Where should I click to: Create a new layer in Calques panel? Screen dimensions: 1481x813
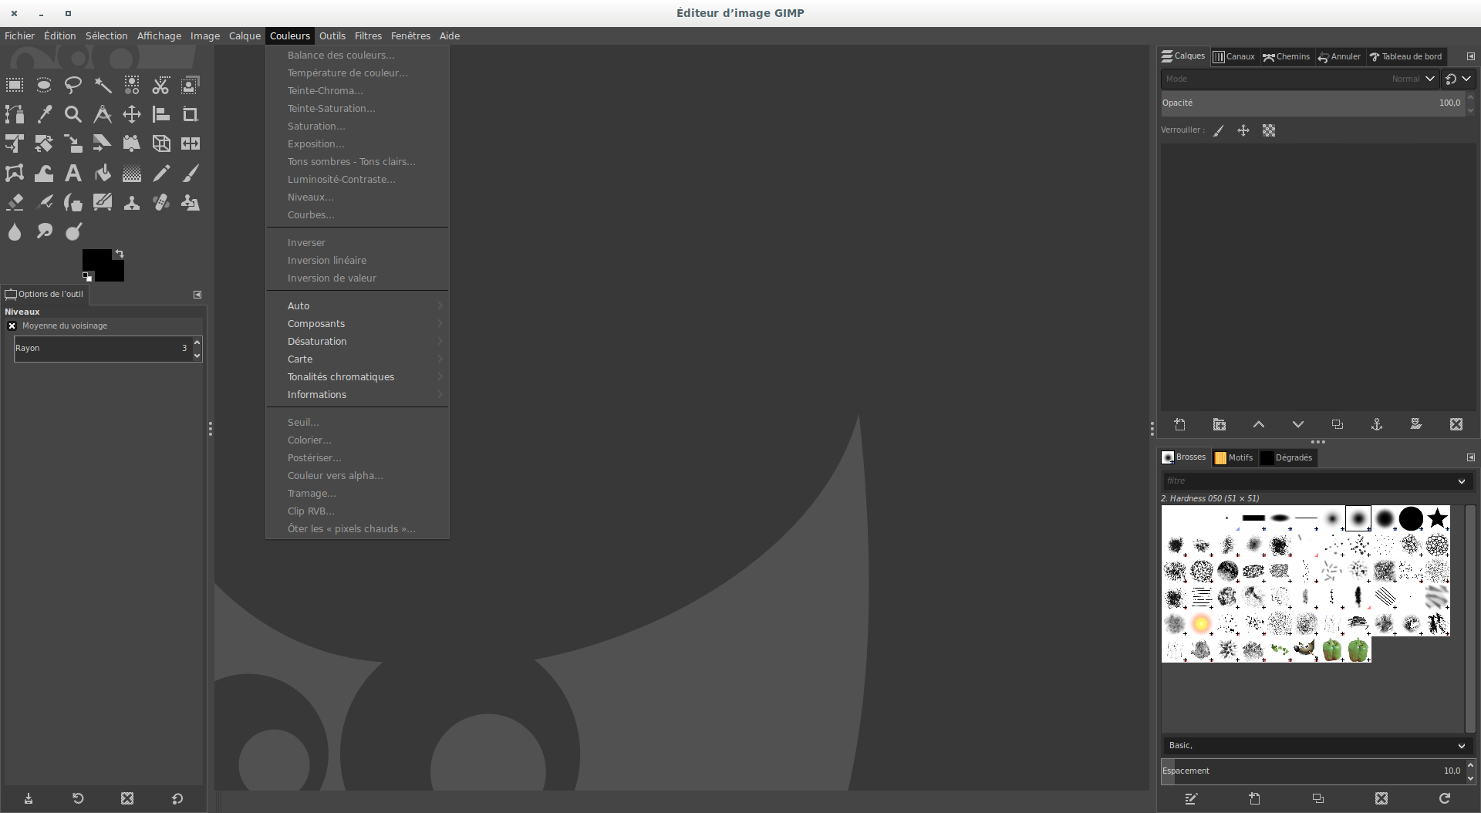tap(1180, 424)
